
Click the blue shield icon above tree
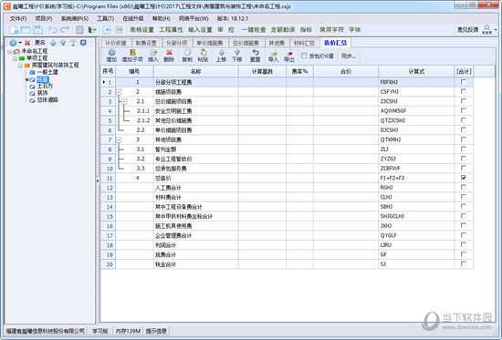click(83, 43)
